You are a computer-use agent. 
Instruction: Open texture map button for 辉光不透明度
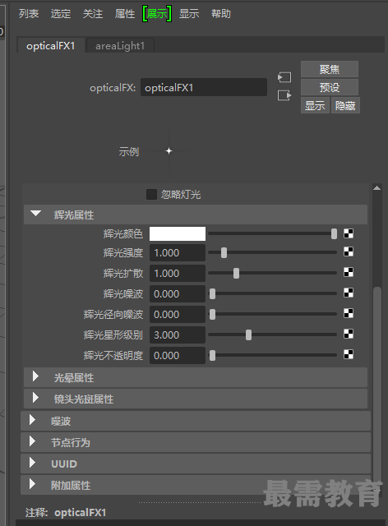[349, 354]
